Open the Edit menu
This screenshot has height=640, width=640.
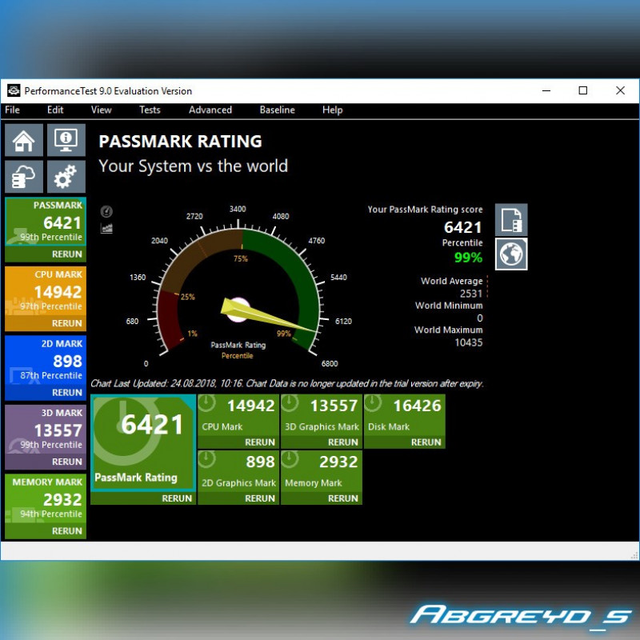coord(55,110)
